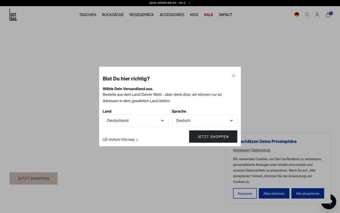Close the 'Bist Du hier richtig?' dialog
Viewport: 340px width, 213px height.
233,75
